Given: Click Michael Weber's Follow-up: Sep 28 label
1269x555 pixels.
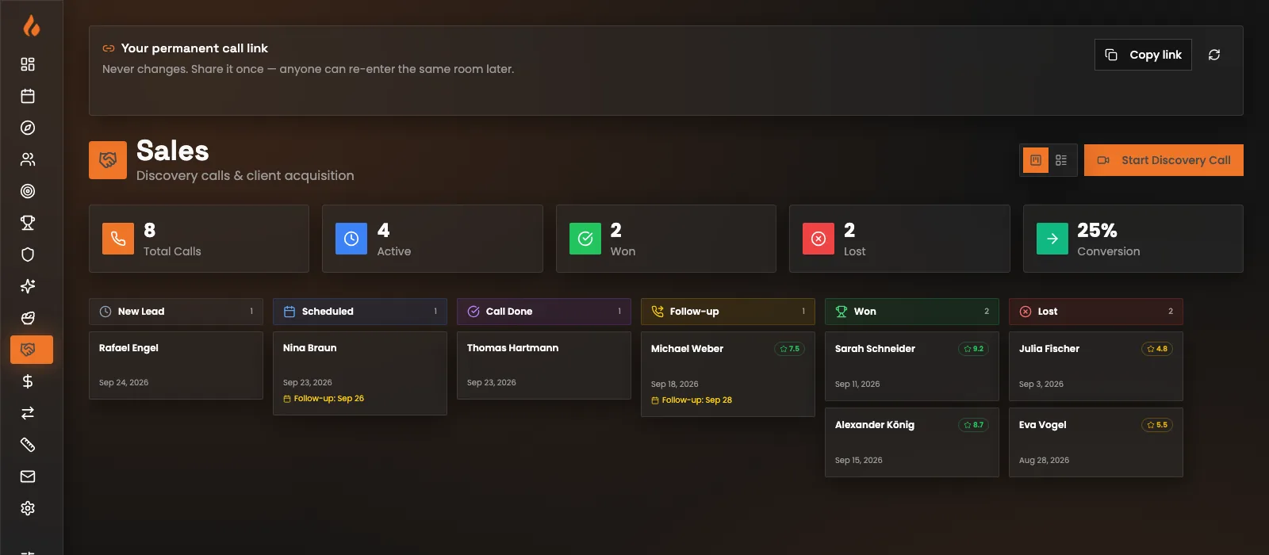Looking at the screenshot, I should [x=692, y=400].
